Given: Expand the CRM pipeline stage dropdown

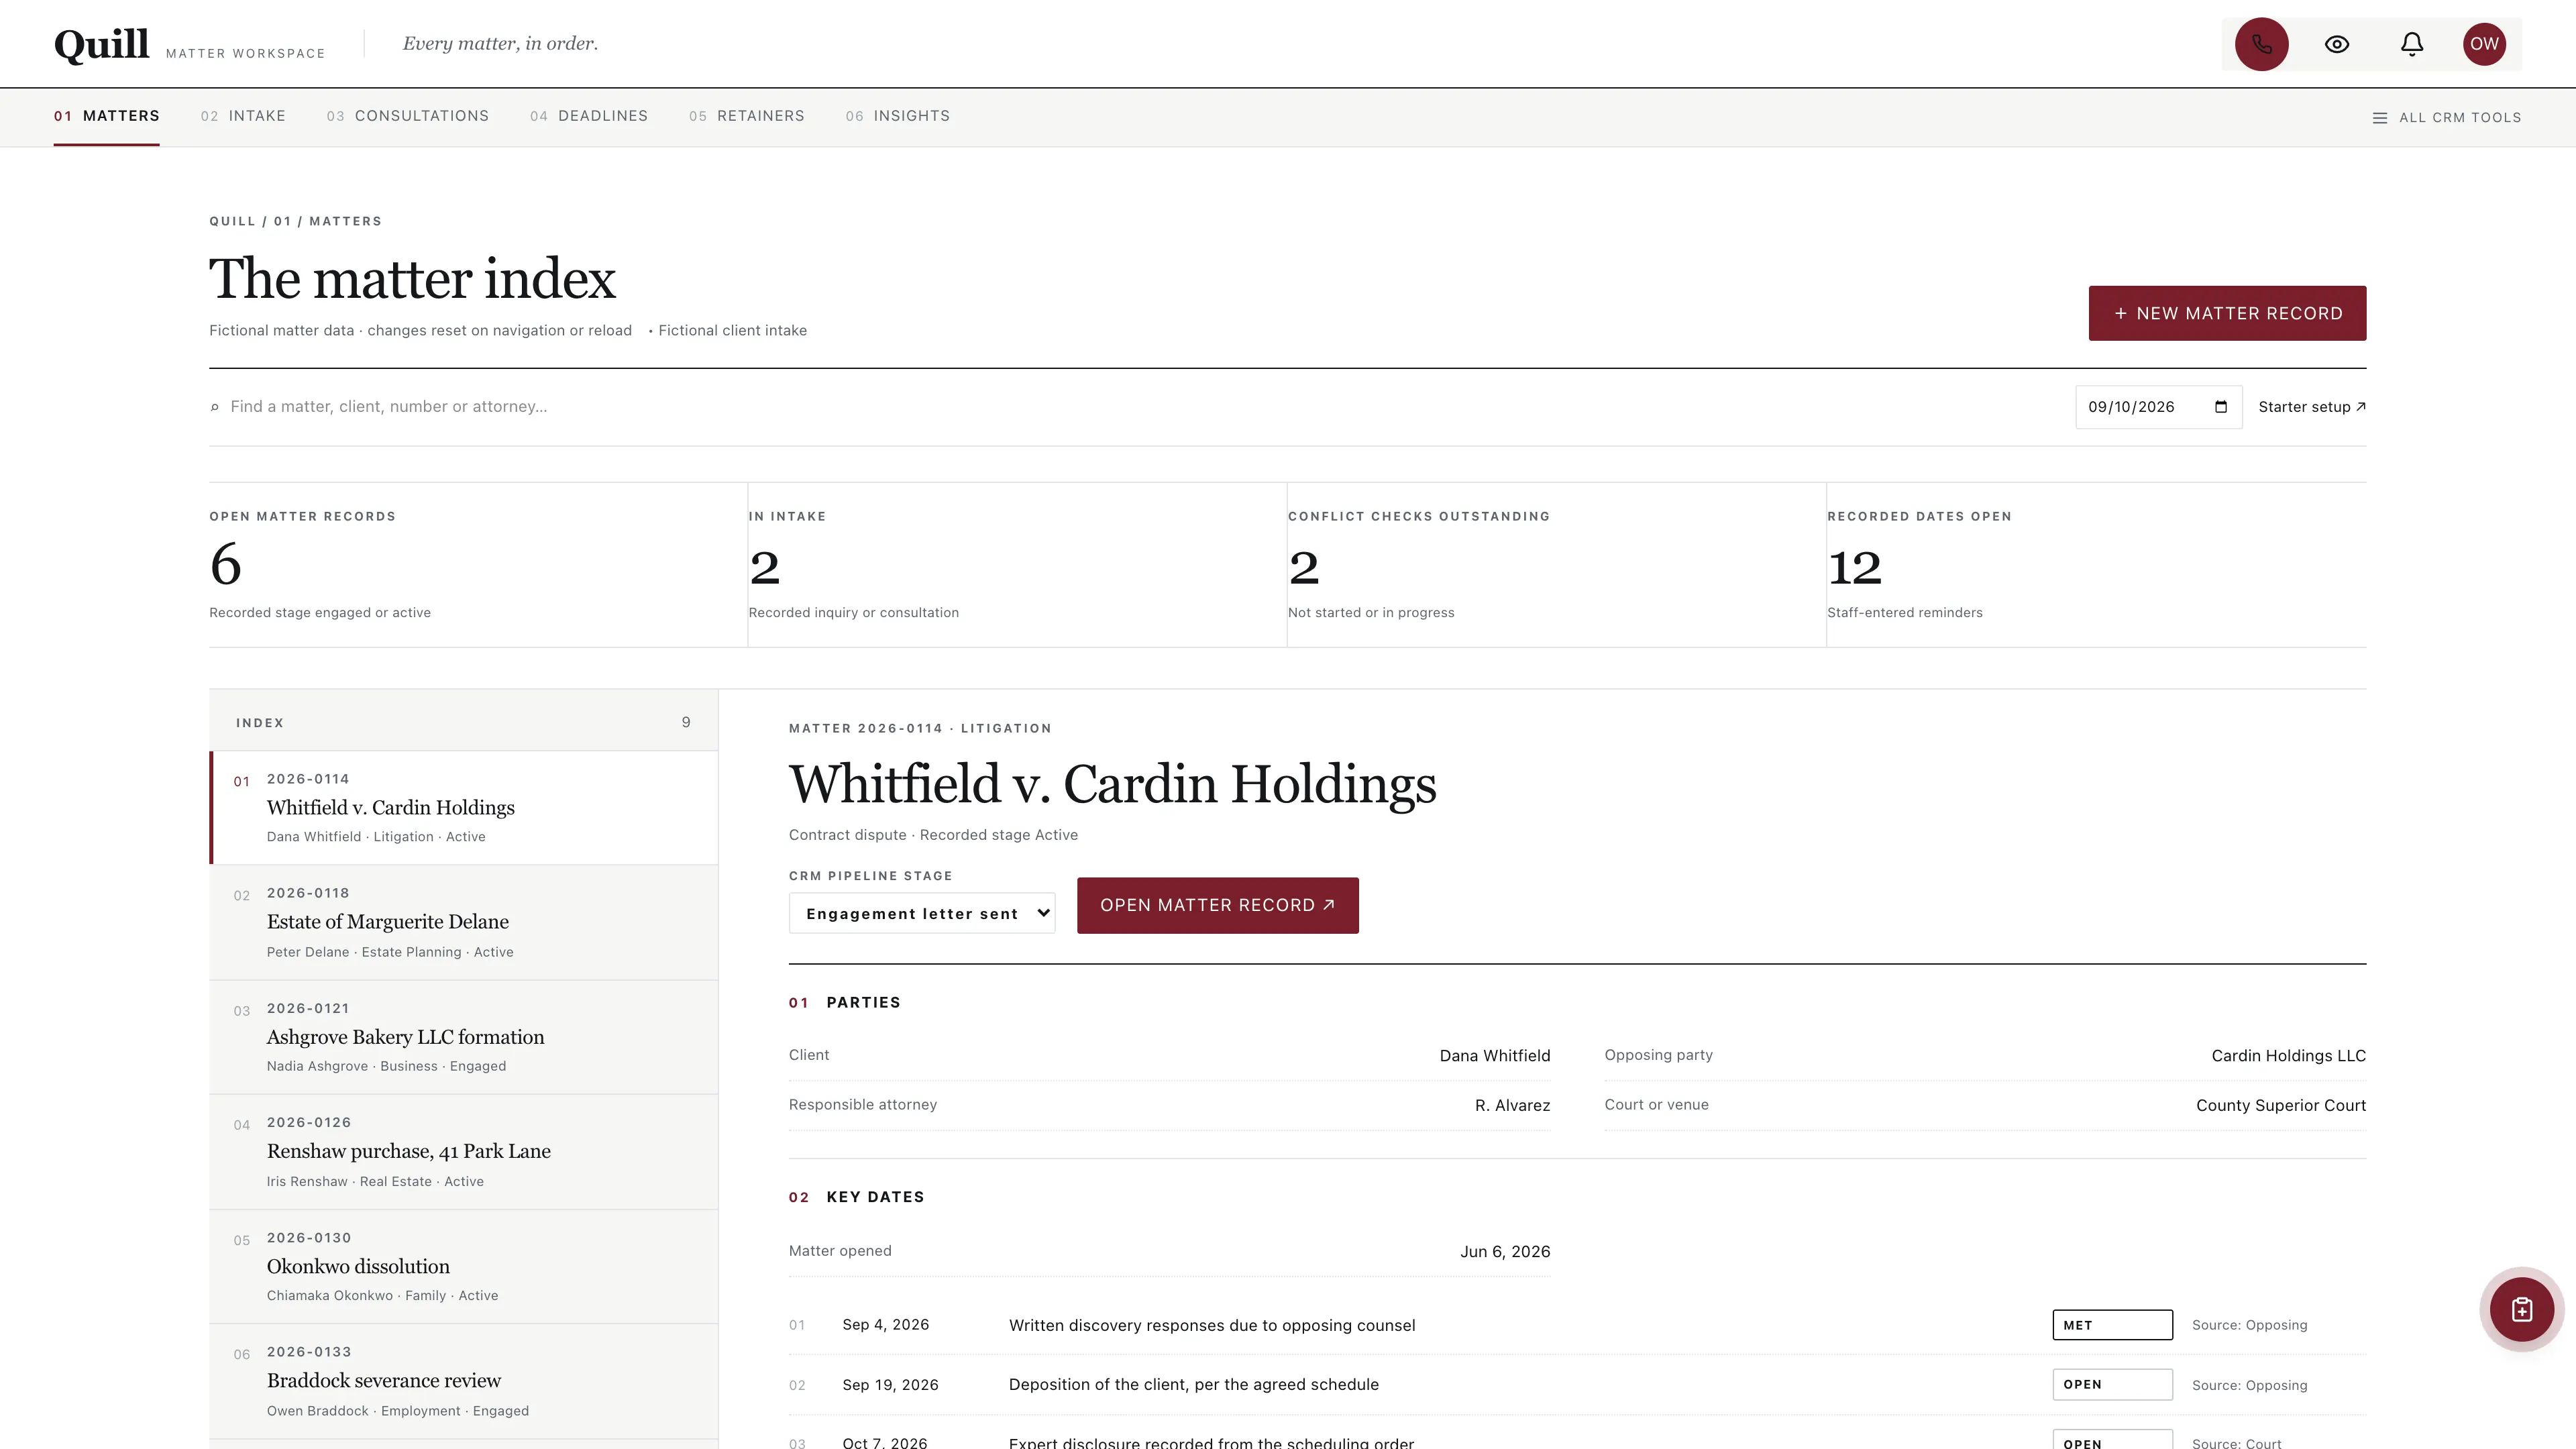Looking at the screenshot, I should coord(922,913).
